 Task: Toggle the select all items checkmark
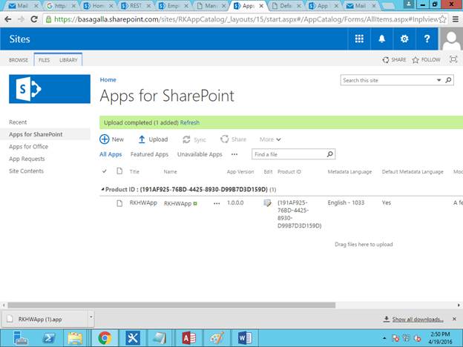coord(104,171)
